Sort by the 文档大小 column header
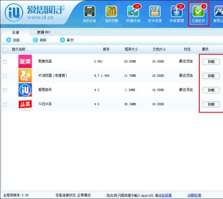This screenshot has width=223, height=199. click(159, 49)
